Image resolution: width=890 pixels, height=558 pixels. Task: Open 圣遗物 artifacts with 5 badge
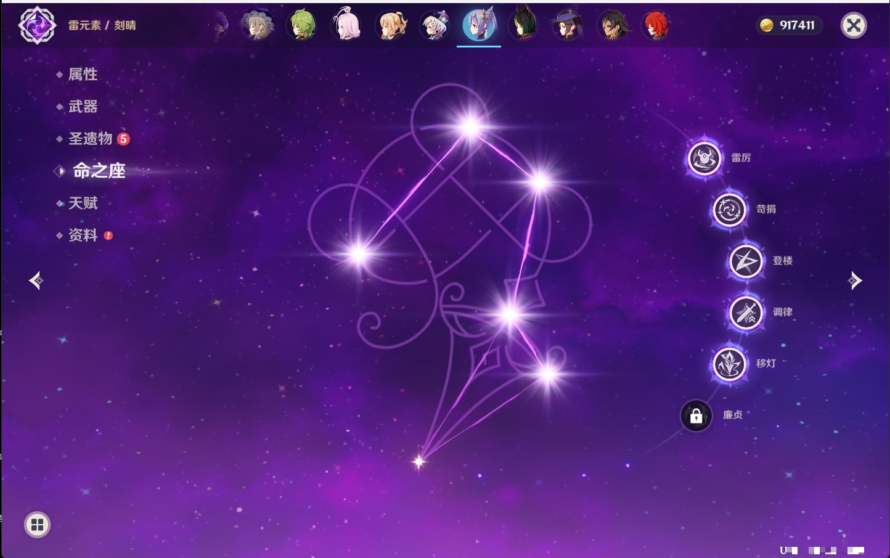(91, 139)
